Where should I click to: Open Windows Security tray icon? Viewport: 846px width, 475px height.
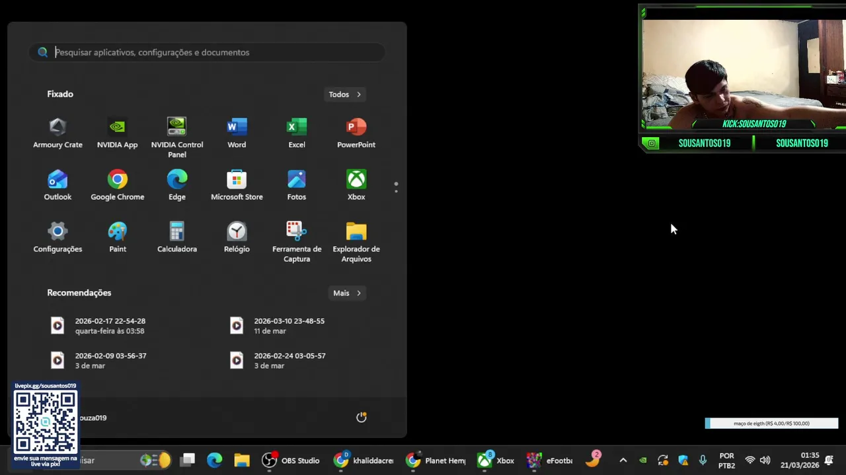coord(683,460)
